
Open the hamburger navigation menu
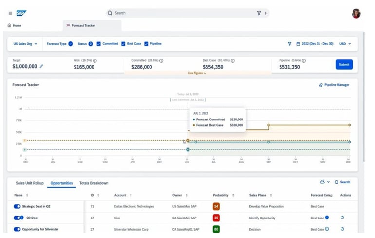click(10, 13)
